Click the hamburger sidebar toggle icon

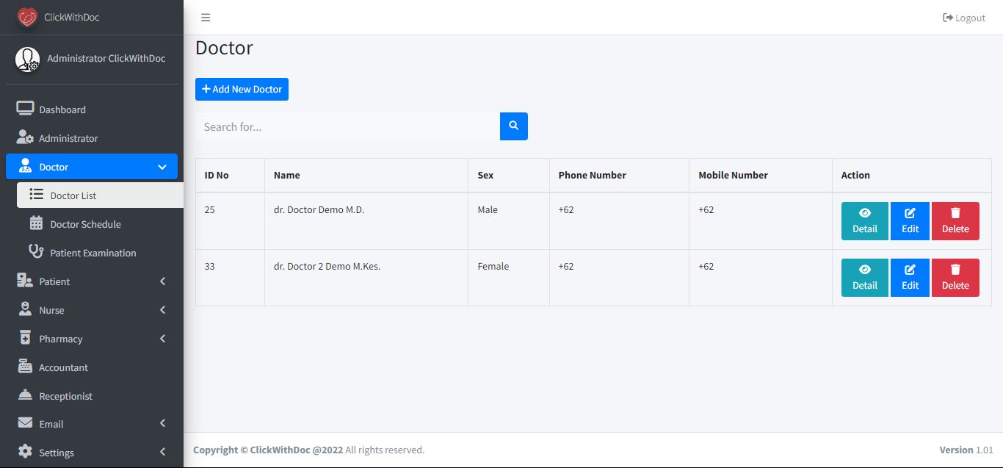206,18
